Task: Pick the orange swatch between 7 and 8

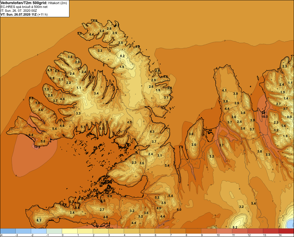Action: (178, 231)
